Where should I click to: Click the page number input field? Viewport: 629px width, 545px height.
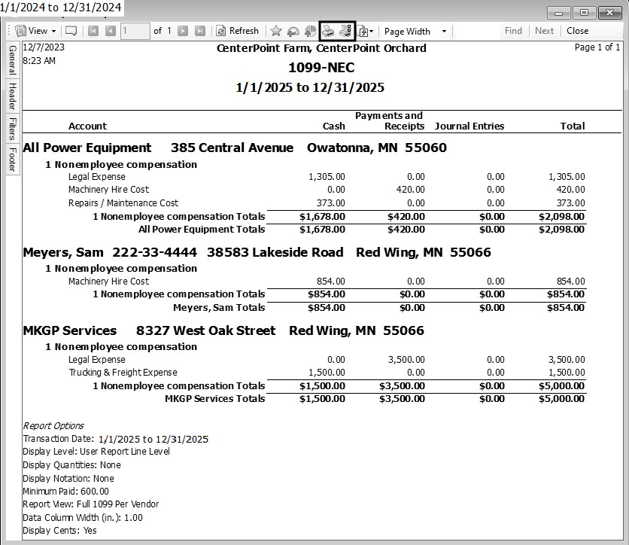(135, 31)
